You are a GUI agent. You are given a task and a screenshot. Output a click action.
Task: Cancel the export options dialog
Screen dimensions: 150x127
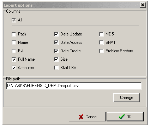pyautogui.click(x=87, y=117)
